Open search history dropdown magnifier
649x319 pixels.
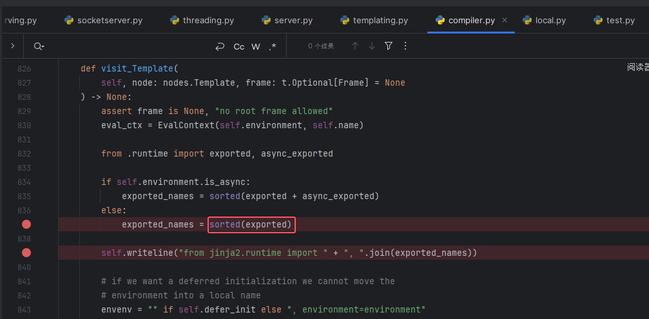39,46
